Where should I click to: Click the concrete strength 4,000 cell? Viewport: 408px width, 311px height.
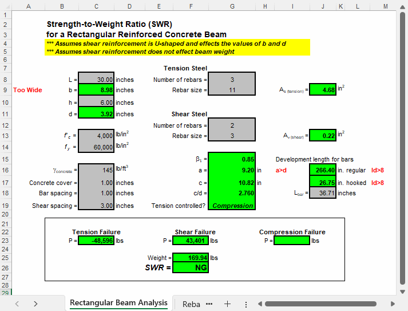(x=96, y=136)
